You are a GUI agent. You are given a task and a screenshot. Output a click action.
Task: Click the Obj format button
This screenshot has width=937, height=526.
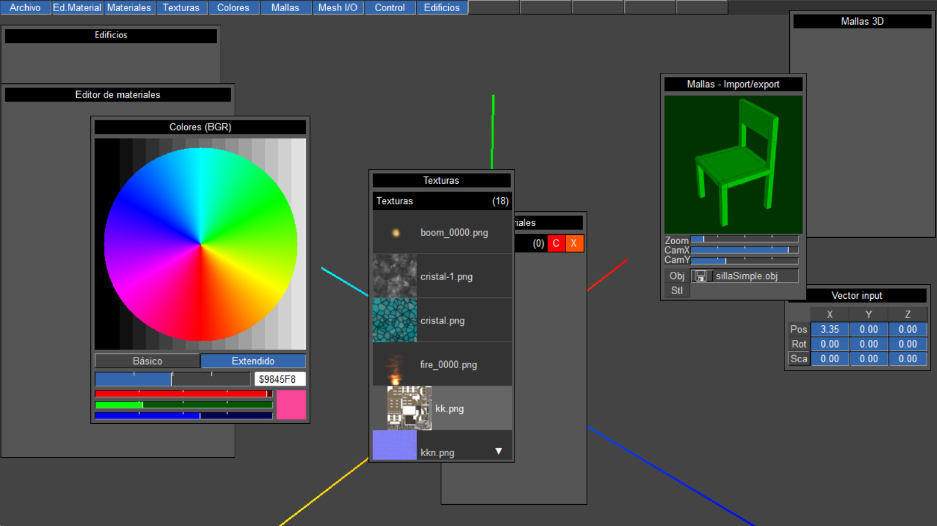click(676, 276)
